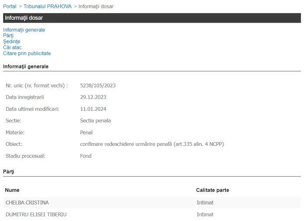The width and height of the screenshot is (305, 221).
Task: Click the dark Informații dosar header bar
Action: point(152,18)
